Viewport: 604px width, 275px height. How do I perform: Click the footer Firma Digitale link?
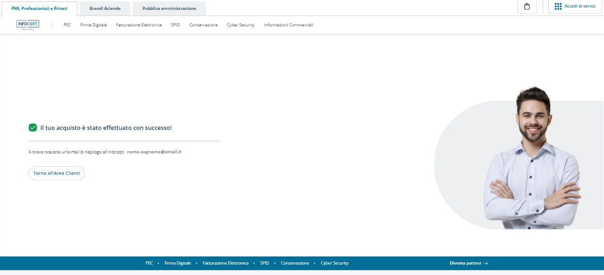[178, 263]
